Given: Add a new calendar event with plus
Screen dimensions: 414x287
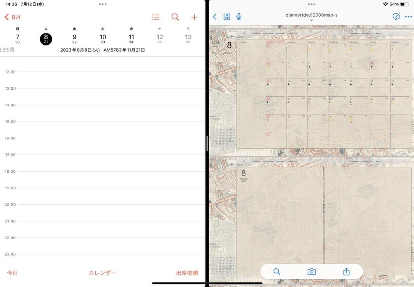Looking at the screenshot, I should (x=194, y=17).
